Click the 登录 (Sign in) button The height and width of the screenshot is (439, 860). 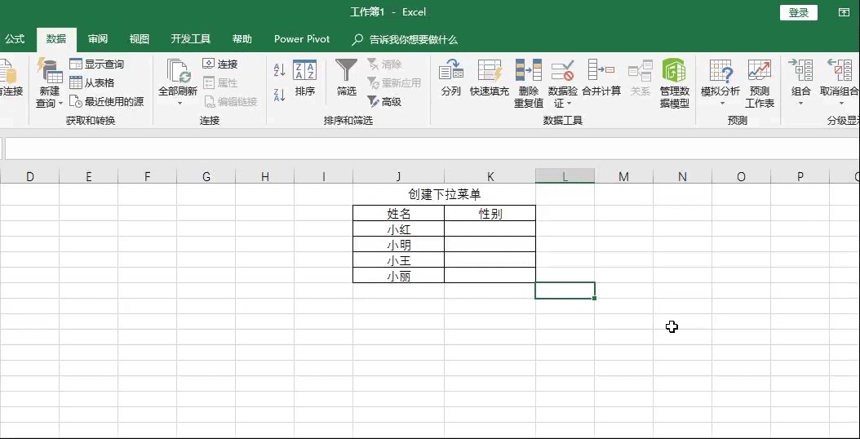[x=799, y=12]
